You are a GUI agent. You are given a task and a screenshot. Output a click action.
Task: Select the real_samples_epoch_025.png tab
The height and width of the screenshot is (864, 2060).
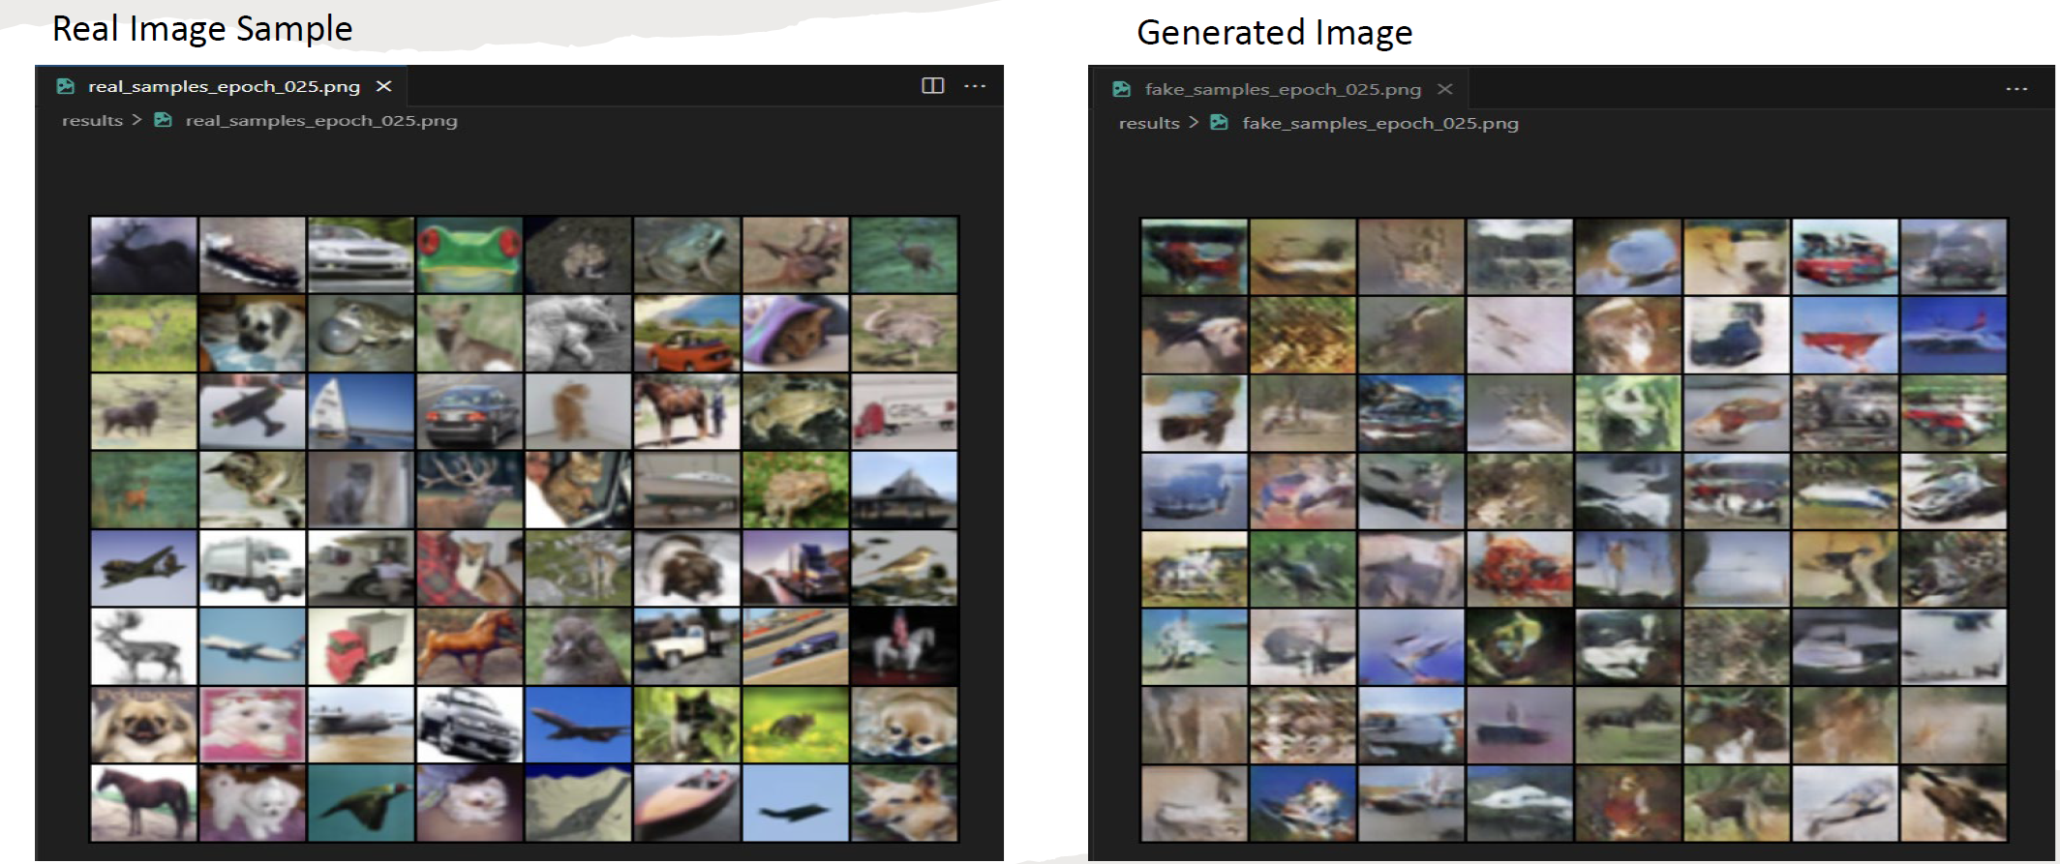[224, 86]
